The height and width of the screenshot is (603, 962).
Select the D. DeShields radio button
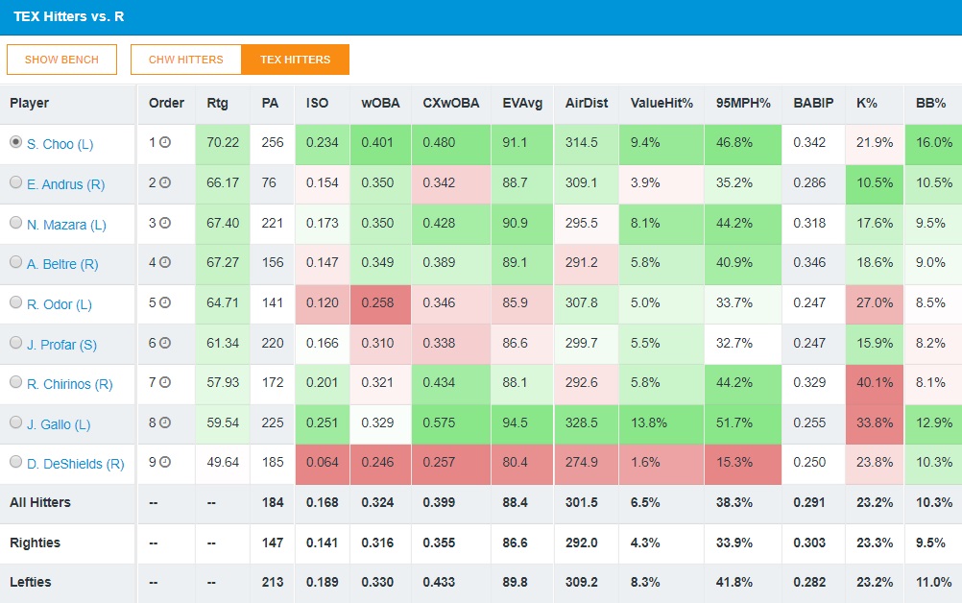(x=16, y=462)
